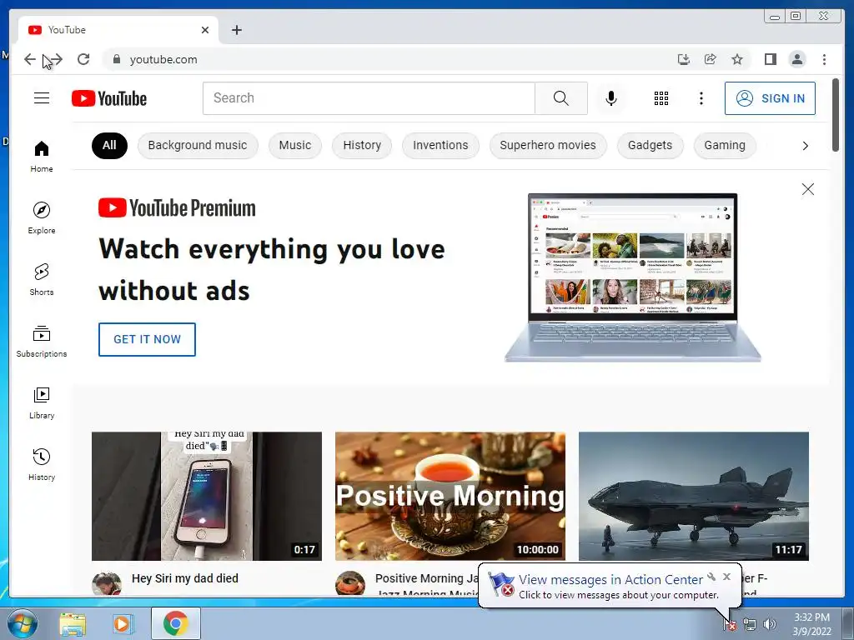This screenshot has width=854, height=640.
Task: Select the All chip
Action: [x=109, y=146]
